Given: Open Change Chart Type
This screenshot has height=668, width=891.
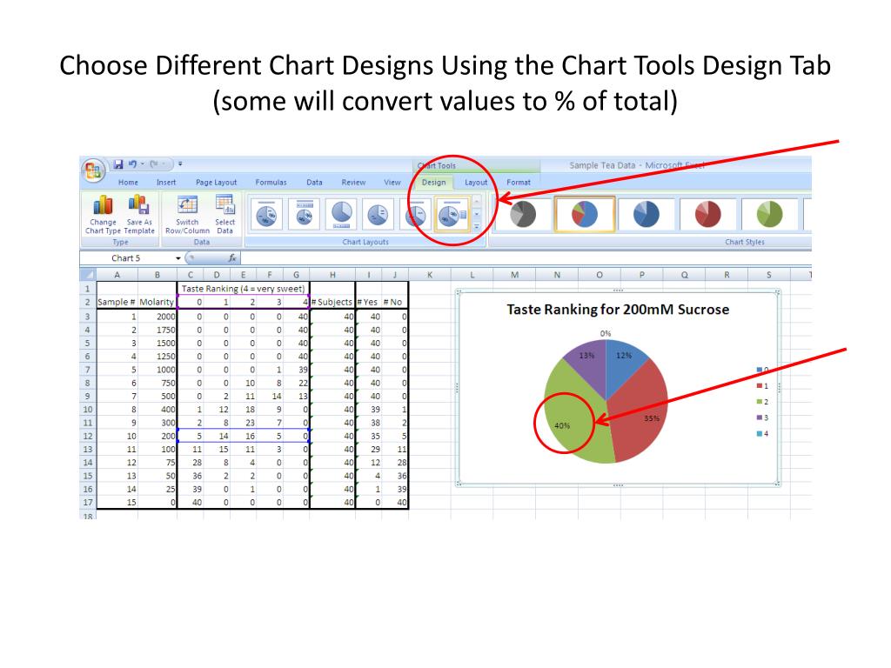Looking at the screenshot, I should [x=103, y=215].
